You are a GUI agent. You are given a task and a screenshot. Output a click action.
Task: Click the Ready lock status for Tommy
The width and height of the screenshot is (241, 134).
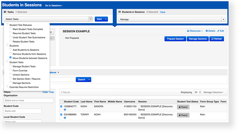coord(183,115)
